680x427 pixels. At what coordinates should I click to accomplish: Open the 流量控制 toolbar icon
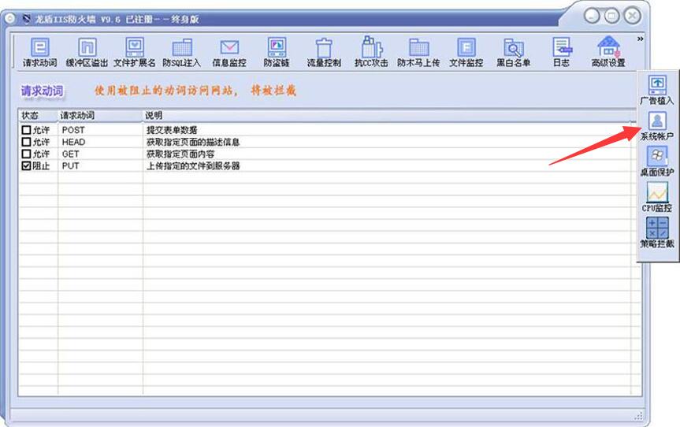pyautogui.click(x=324, y=53)
